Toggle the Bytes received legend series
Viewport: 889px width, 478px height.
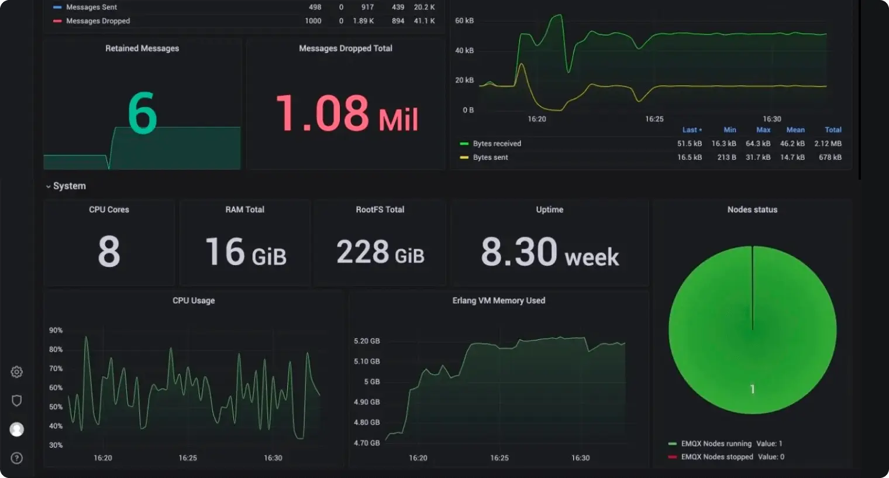497,143
